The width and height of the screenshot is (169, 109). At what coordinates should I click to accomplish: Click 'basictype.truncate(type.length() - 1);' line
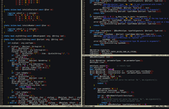click(x=116, y=92)
